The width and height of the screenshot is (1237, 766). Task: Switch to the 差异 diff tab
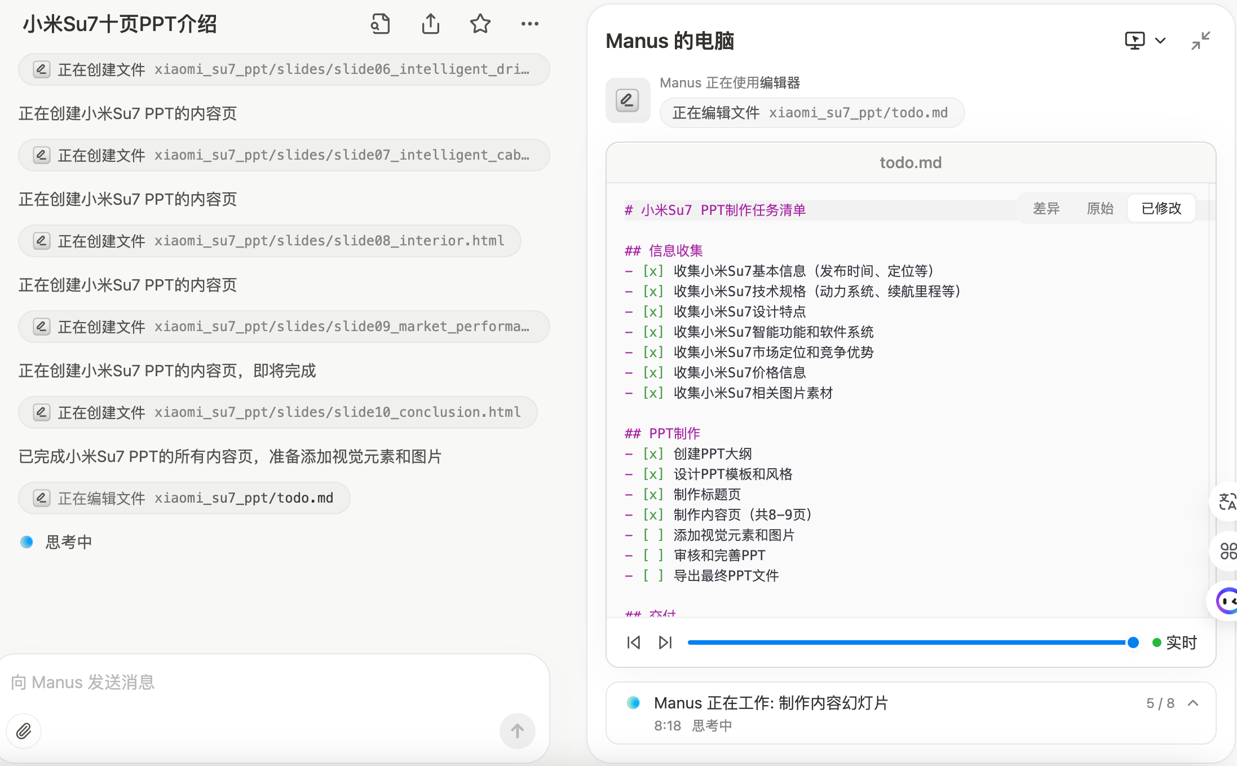coord(1046,209)
